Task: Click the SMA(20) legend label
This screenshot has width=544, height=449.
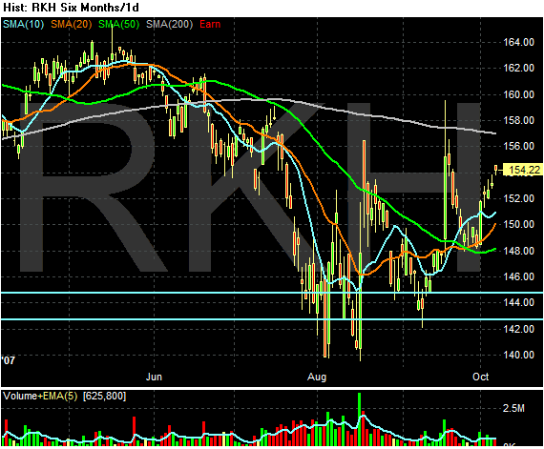Action: coord(72,24)
